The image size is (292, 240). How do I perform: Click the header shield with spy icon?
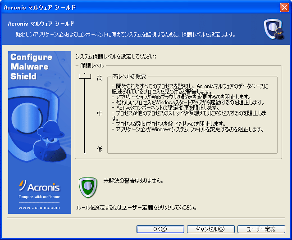pos(274,29)
